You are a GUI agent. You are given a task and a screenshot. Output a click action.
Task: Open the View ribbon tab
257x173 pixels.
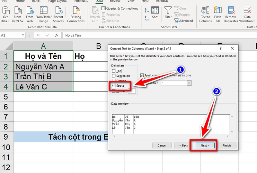click(x=131, y=1)
